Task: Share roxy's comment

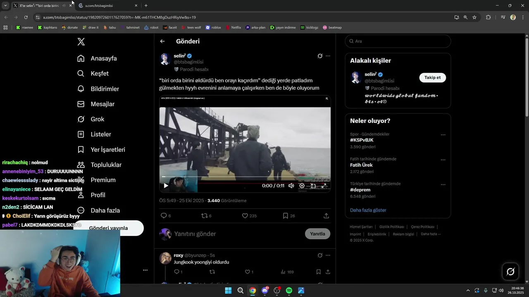Action: [x=328, y=272]
